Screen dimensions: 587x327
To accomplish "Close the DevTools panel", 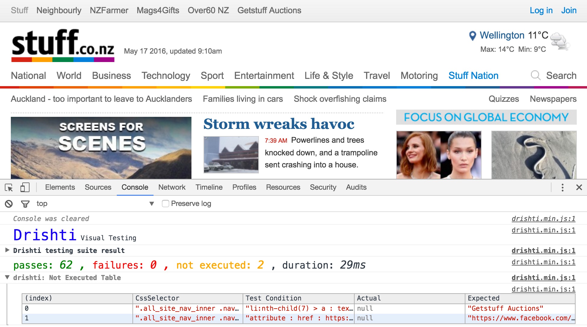I will [579, 188].
